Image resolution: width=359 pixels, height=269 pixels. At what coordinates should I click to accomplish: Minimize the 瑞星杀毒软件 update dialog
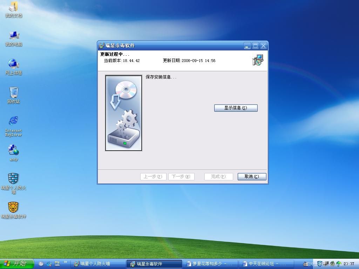247,46
